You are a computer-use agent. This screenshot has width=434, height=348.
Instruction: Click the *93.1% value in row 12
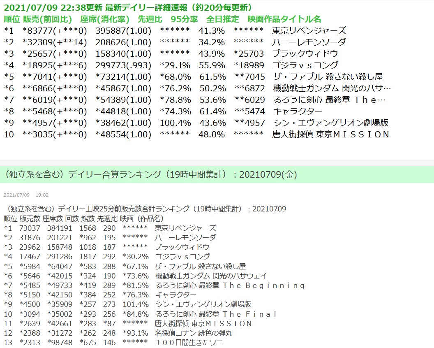click(x=136, y=333)
